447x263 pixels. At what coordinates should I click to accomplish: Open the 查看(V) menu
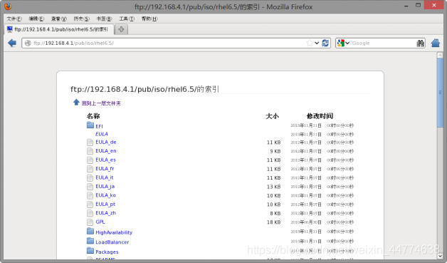tap(59, 19)
